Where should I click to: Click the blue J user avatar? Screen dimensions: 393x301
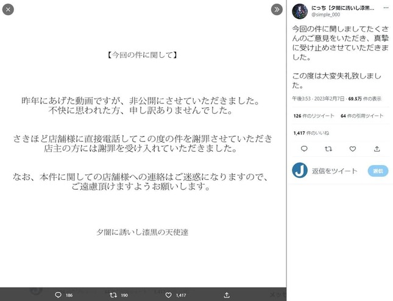pyautogui.click(x=300, y=171)
